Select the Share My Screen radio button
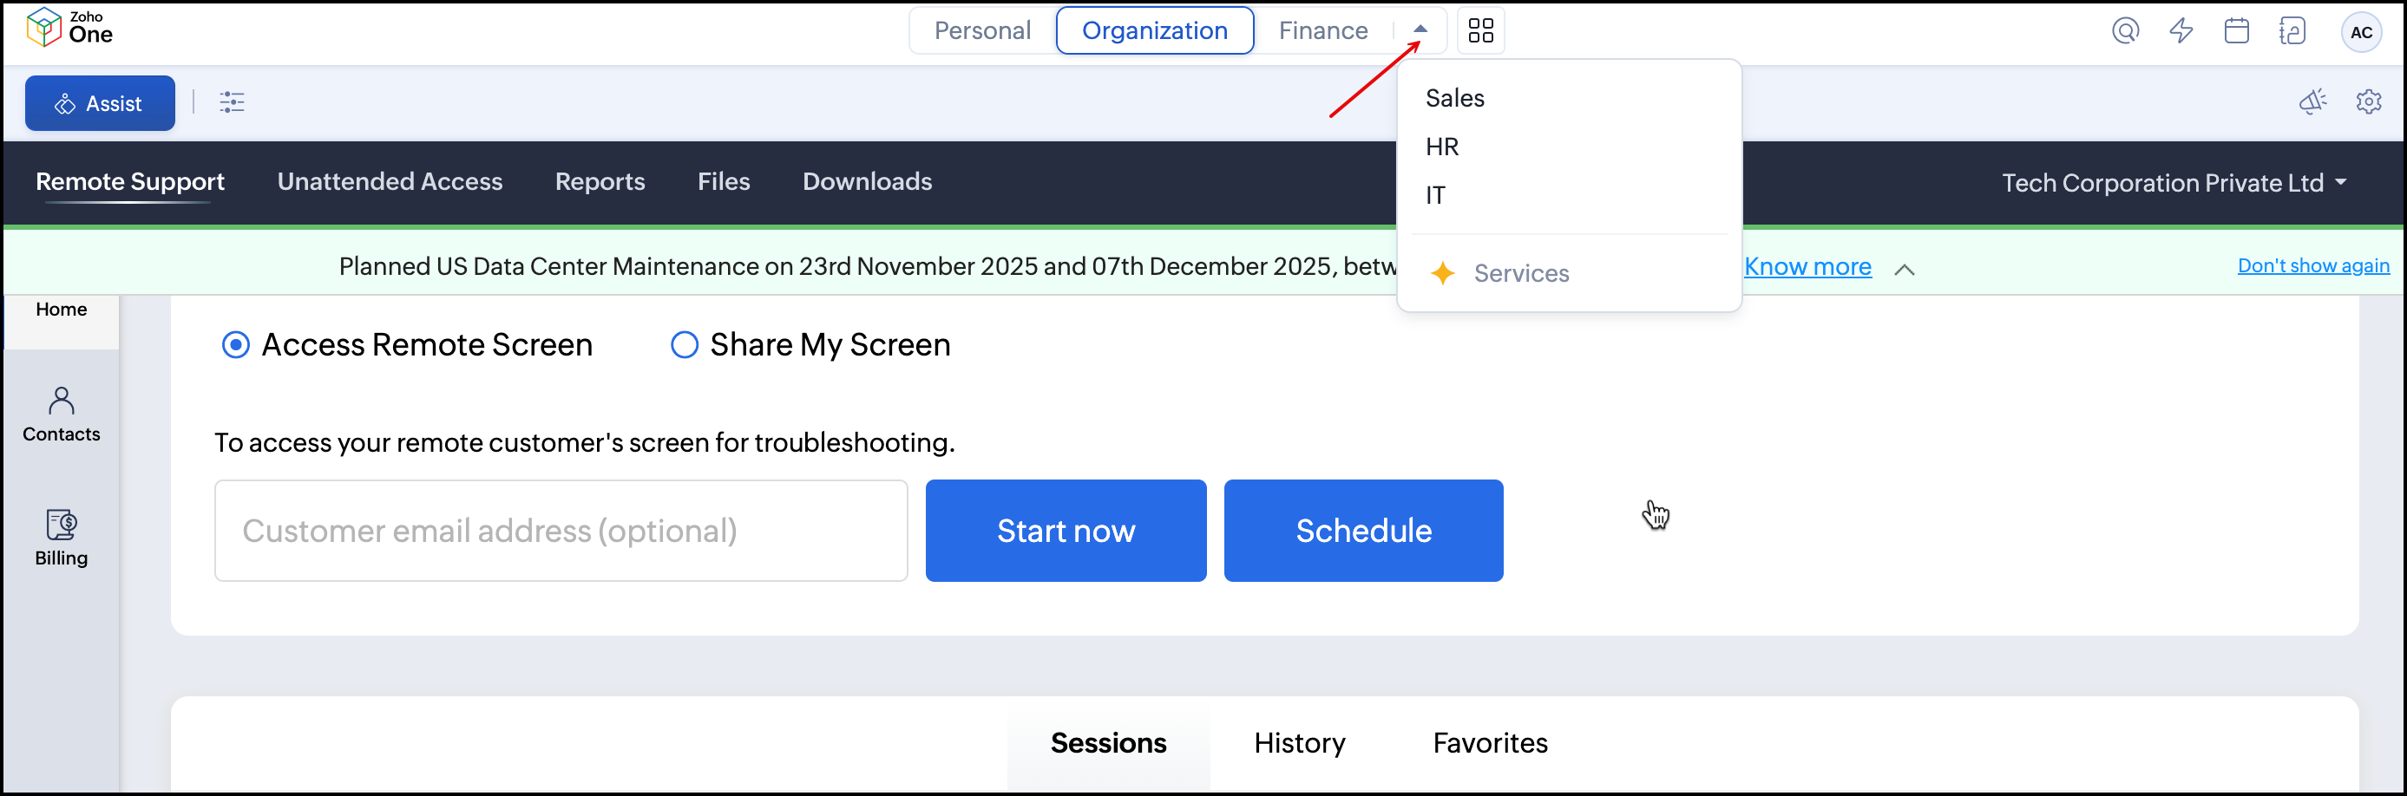The width and height of the screenshot is (2407, 796). [x=684, y=345]
